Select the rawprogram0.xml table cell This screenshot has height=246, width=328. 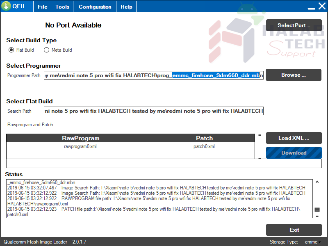tap(80, 146)
